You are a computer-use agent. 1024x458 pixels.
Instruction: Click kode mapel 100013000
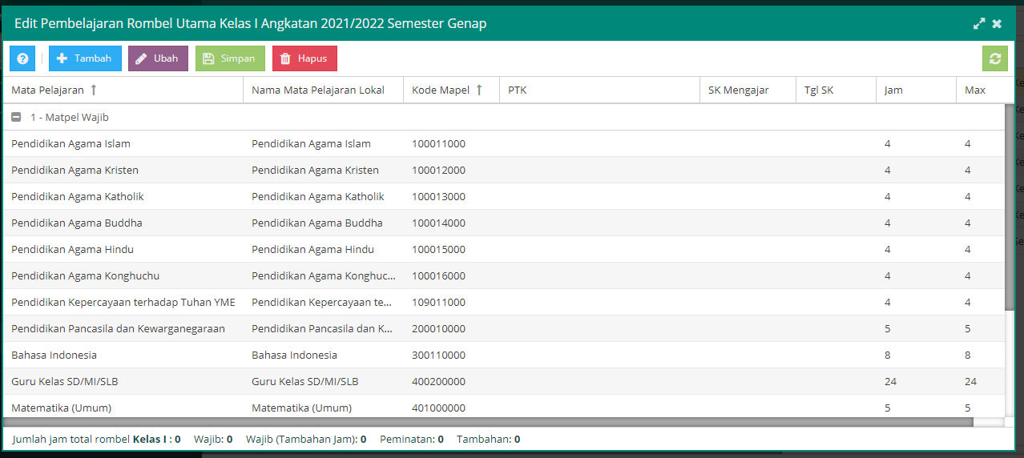[x=438, y=196]
